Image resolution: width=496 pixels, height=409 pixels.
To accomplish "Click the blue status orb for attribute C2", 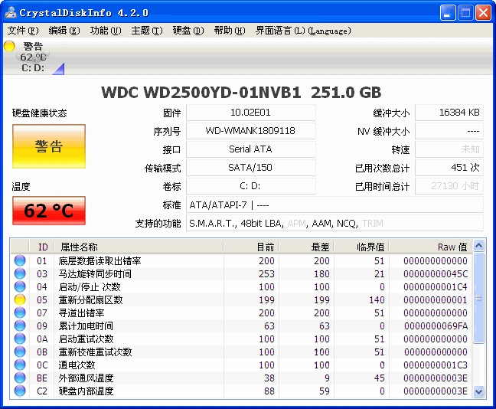I will pos(20,391).
